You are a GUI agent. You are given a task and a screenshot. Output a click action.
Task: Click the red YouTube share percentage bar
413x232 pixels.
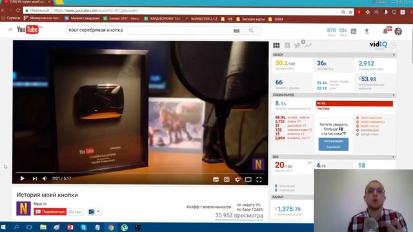[354, 104]
